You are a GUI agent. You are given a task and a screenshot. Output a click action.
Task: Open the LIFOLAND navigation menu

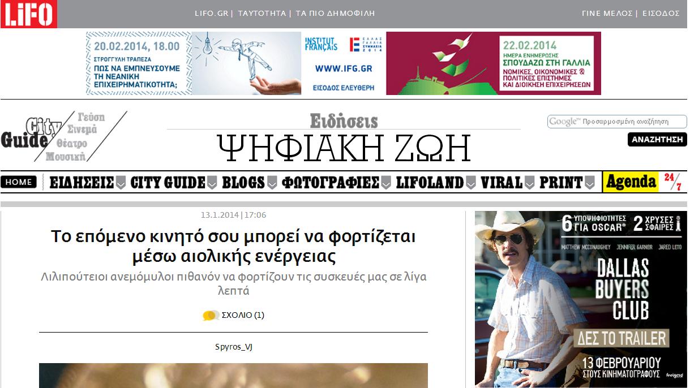click(x=430, y=183)
